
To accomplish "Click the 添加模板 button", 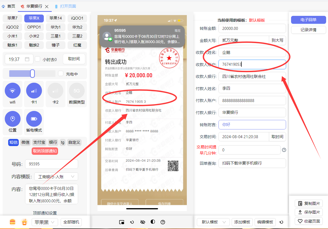I will tap(242, 222).
